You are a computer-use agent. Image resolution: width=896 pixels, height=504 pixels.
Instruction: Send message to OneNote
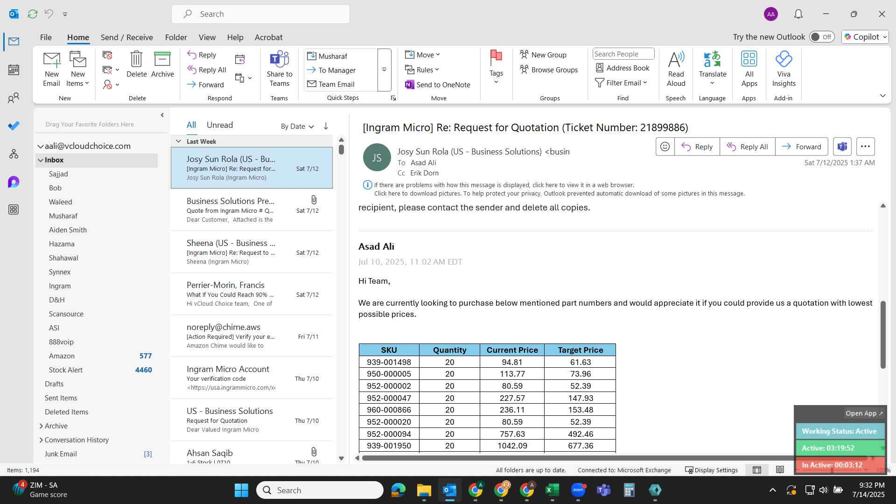[438, 84]
